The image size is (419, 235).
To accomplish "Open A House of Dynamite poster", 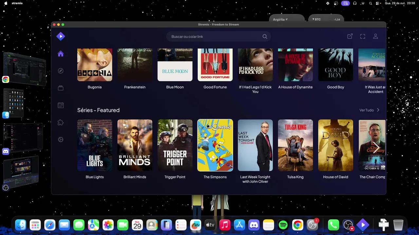I will (x=296, y=65).
